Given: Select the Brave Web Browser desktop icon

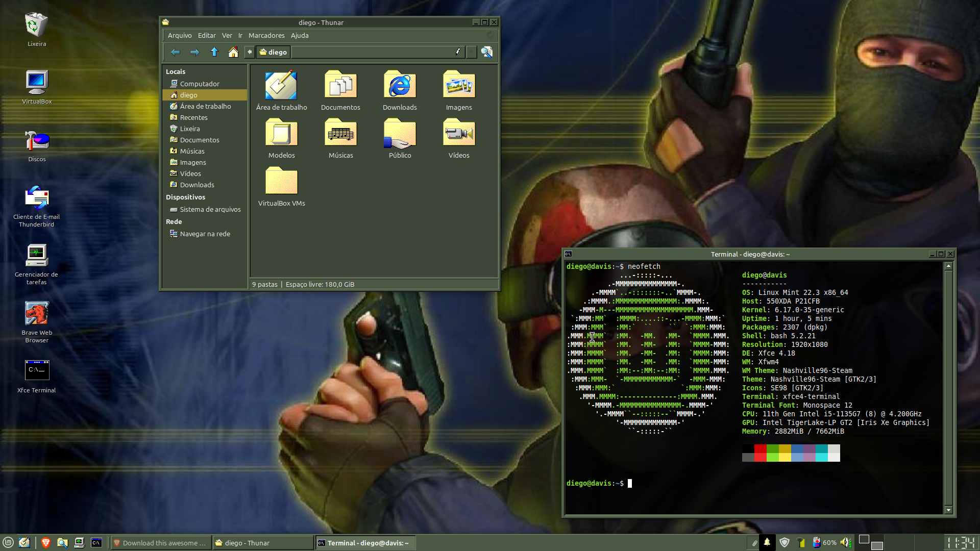Looking at the screenshot, I should [37, 313].
